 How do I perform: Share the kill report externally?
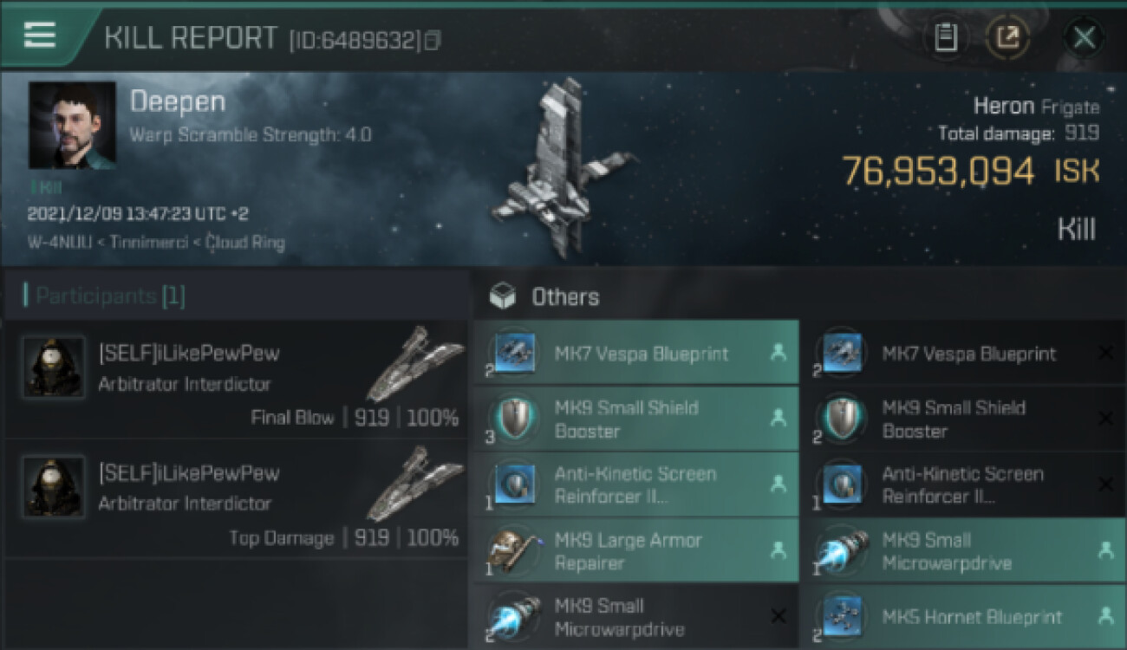pos(1009,37)
